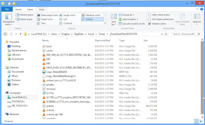Open SYSTEM (E:) drive
This screenshot has height=125, width=205.
tap(18, 102)
